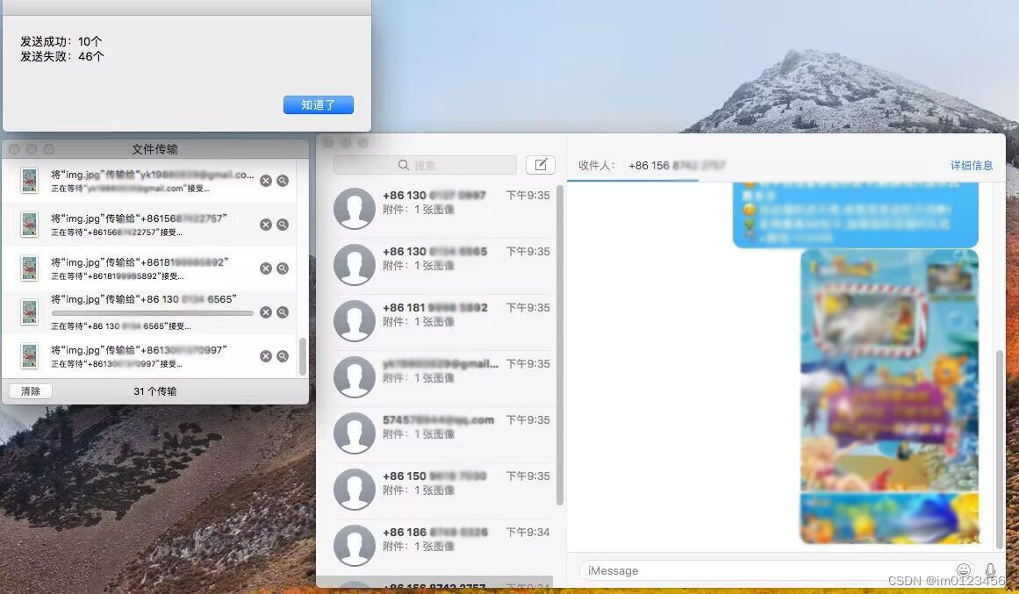Select the +86 150 conversation
The image size is (1019, 594).
click(x=441, y=490)
